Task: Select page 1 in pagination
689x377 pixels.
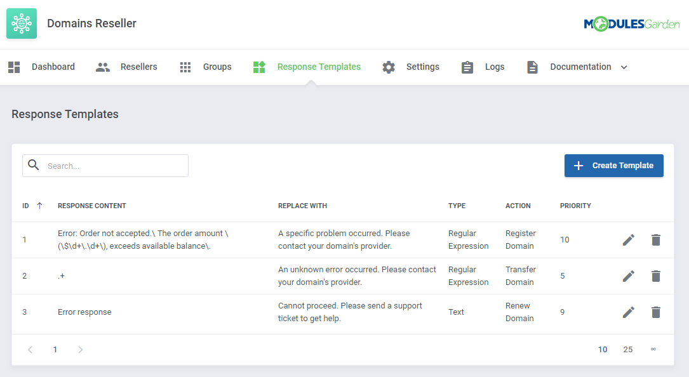Action: tap(55, 350)
